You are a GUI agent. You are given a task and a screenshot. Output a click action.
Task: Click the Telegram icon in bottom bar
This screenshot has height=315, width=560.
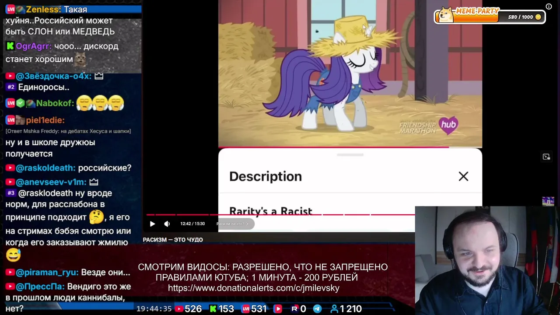(x=317, y=309)
